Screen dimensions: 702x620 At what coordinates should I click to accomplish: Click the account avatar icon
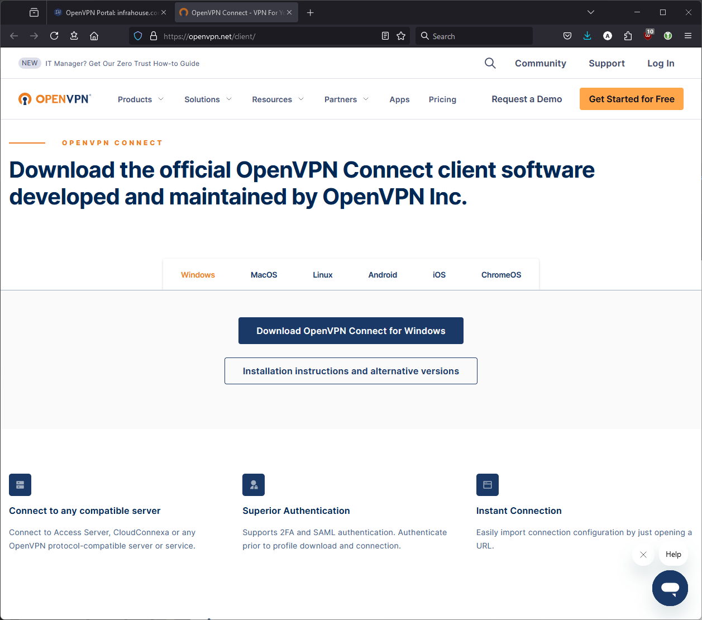coord(608,36)
